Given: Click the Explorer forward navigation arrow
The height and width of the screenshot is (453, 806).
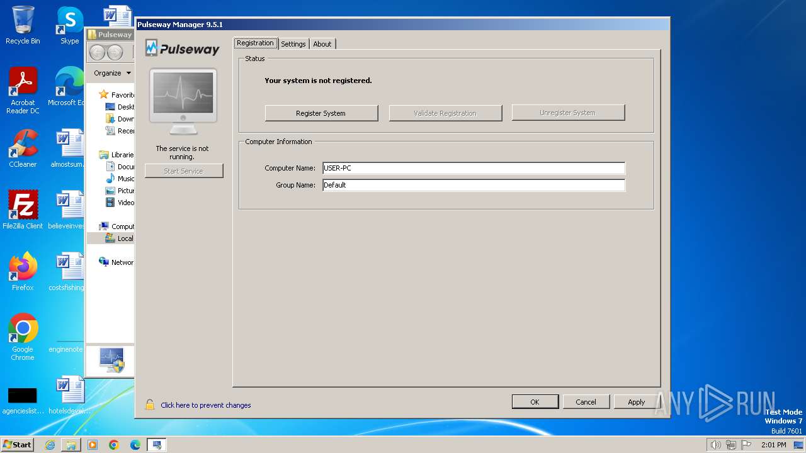Looking at the screenshot, I should point(115,53).
